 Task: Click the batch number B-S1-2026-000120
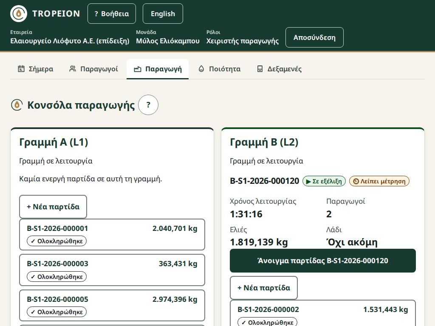point(264,181)
